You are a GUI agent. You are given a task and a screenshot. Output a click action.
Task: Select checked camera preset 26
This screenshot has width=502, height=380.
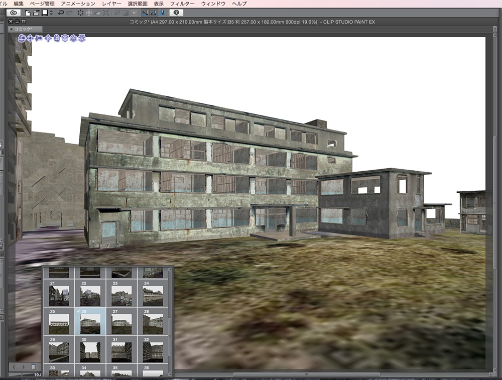click(x=90, y=321)
